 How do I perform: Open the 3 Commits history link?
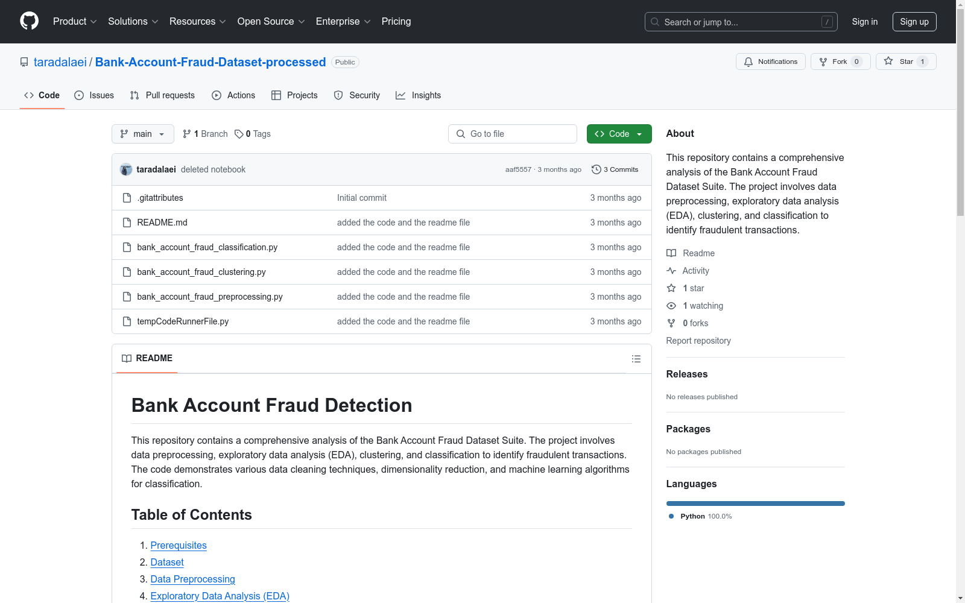click(615, 169)
